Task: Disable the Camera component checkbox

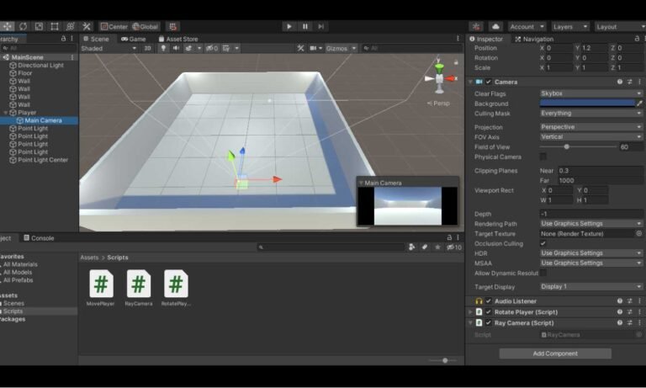Action: click(x=488, y=82)
